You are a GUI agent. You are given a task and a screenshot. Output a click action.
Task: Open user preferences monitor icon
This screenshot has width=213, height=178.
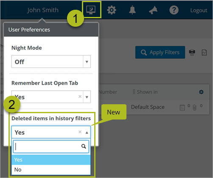[91, 10]
